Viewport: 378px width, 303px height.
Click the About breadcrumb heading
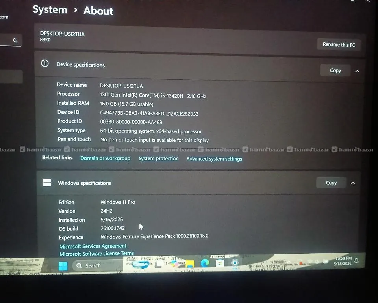[x=98, y=11]
